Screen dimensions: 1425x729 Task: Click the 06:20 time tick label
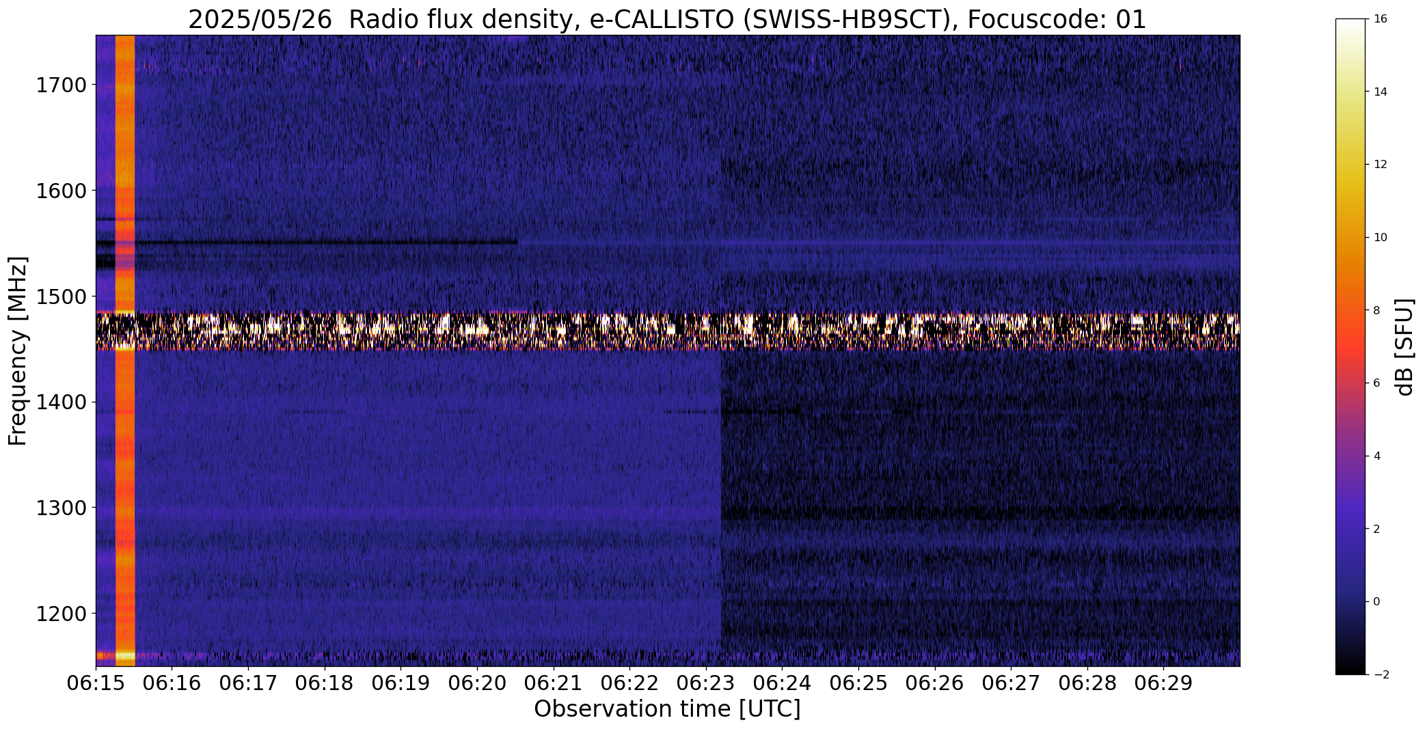(477, 683)
